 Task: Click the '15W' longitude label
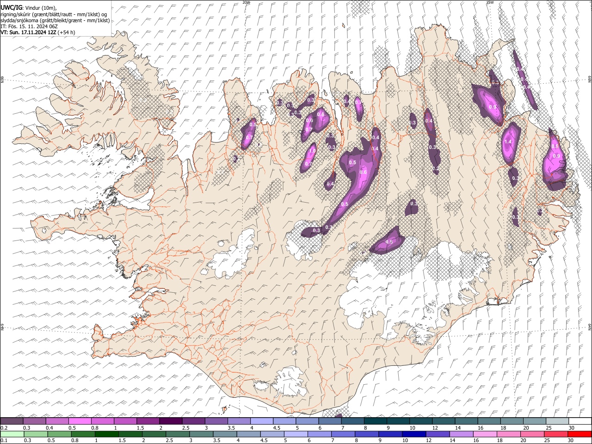(490, 2)
